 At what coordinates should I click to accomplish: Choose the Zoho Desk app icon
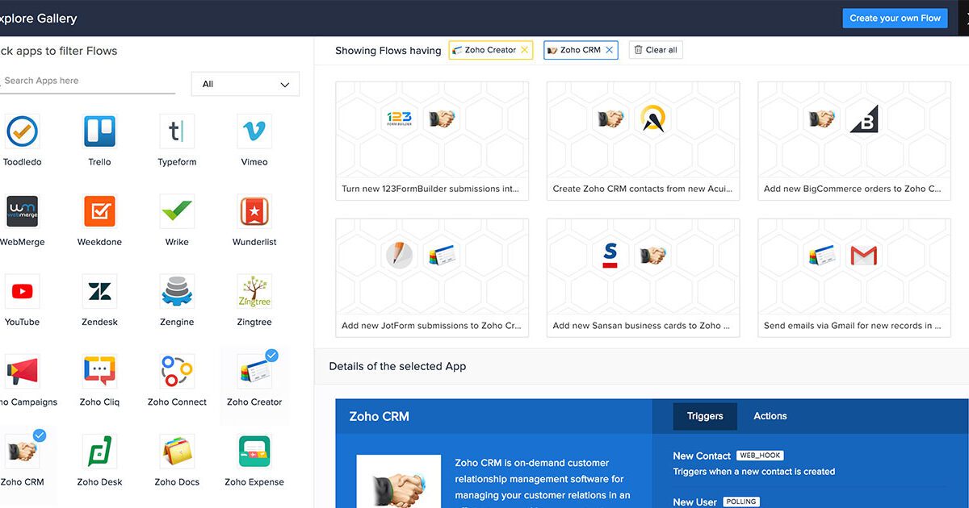coord(99,452)
